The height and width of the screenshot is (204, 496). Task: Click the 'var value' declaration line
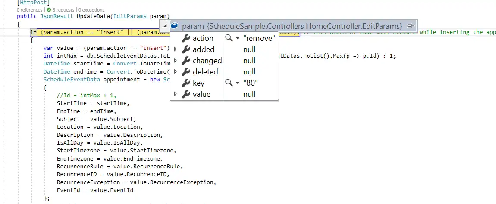click(107, 48)
